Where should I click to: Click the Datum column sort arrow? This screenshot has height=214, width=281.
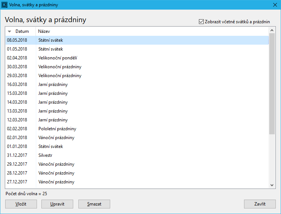tap(10, 32)
